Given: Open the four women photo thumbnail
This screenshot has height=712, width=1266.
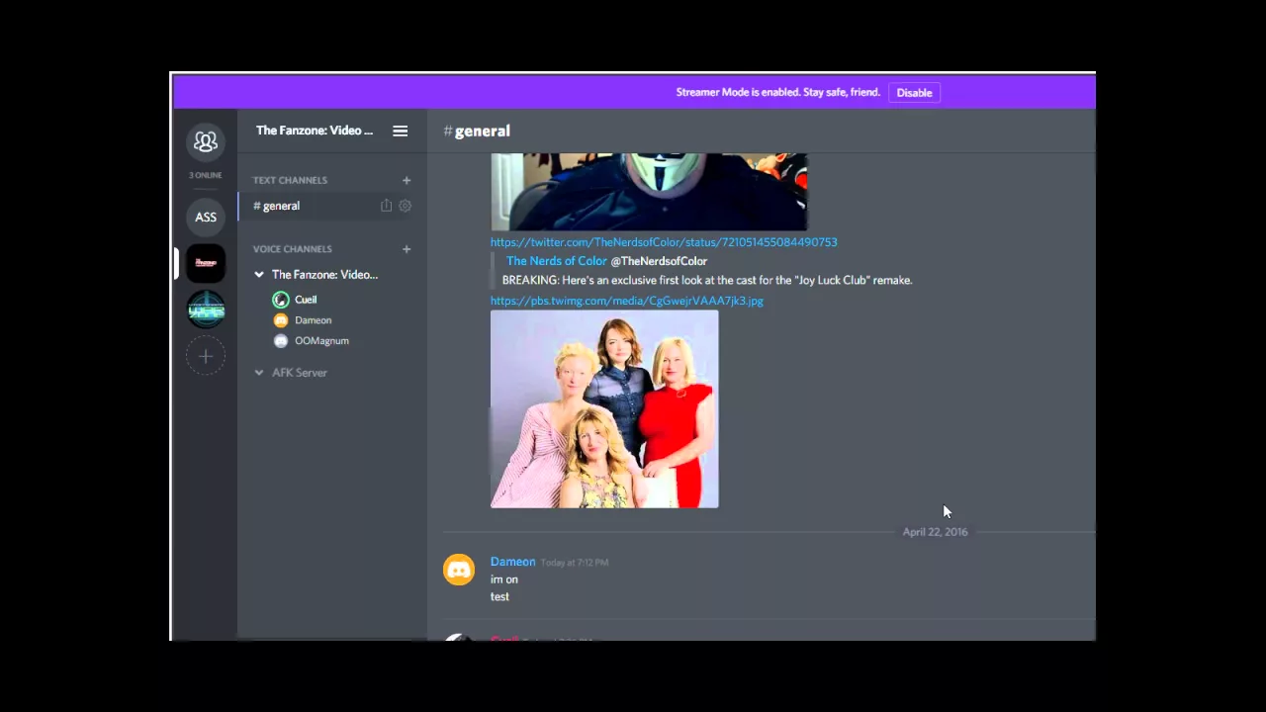Looking at the screenshot, I should [604, 409].
